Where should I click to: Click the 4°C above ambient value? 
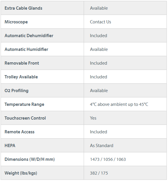119,104
